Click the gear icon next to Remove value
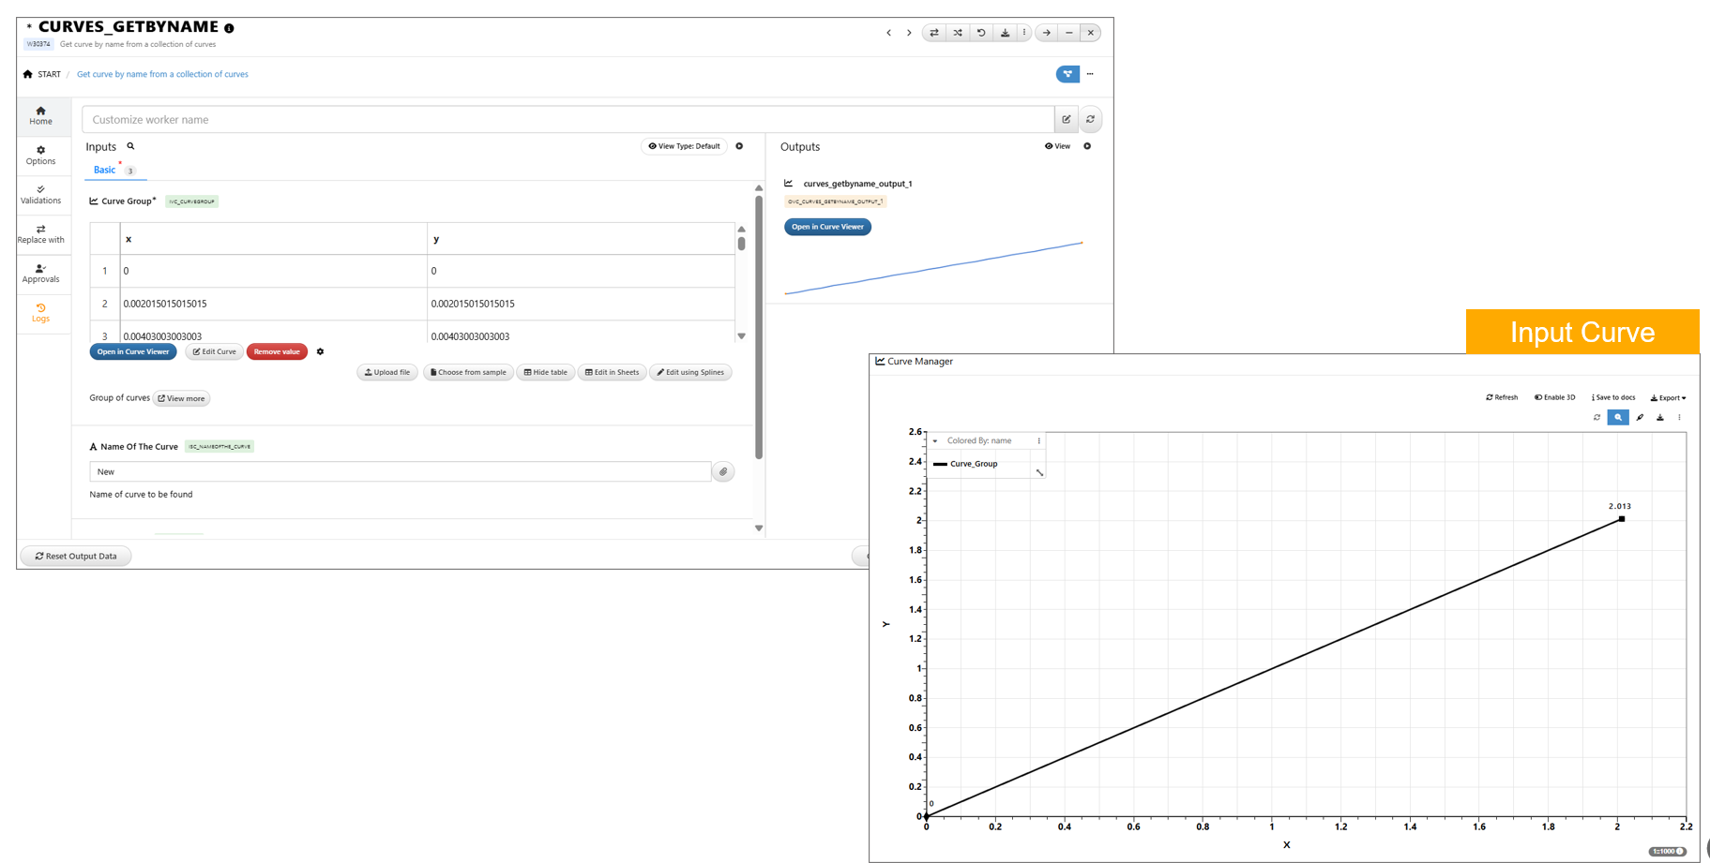 click(x=320, y=352)
